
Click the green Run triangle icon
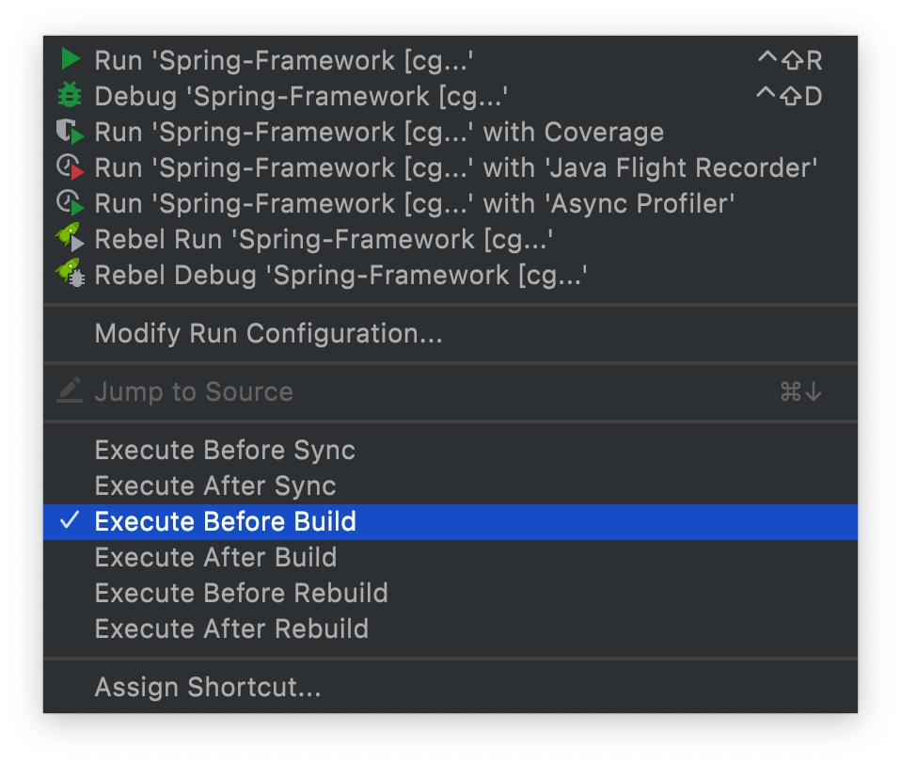click(x=71, y=60)
